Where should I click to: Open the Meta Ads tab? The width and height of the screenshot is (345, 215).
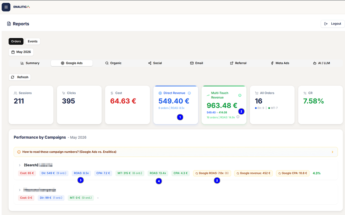[x=280, y=63]
